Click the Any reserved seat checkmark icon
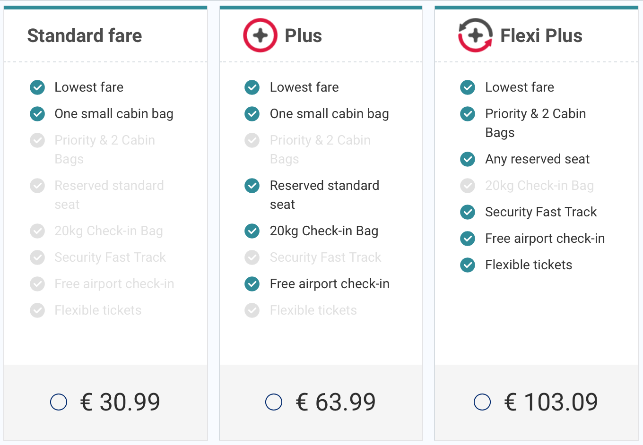The width and height of the screenshot is (643, 445). [x=468, y=159]
